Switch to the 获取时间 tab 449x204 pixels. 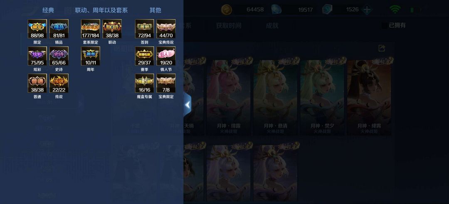click(x=229, y=25)
